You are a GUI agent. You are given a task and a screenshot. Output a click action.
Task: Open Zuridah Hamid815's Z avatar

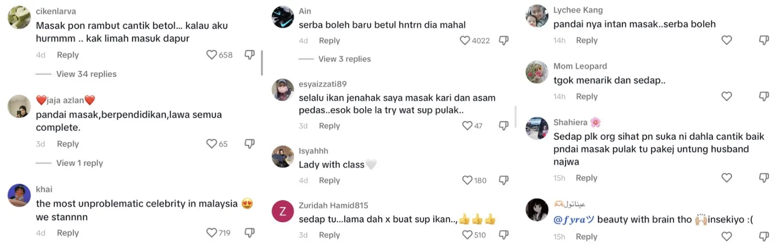click(283, 212)
